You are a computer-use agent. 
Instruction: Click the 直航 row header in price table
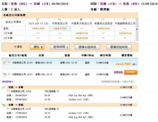[6, 28]
